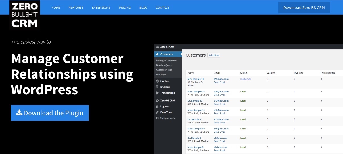Click the Zero Bullsh*t CRM logo

coord(25,15)
